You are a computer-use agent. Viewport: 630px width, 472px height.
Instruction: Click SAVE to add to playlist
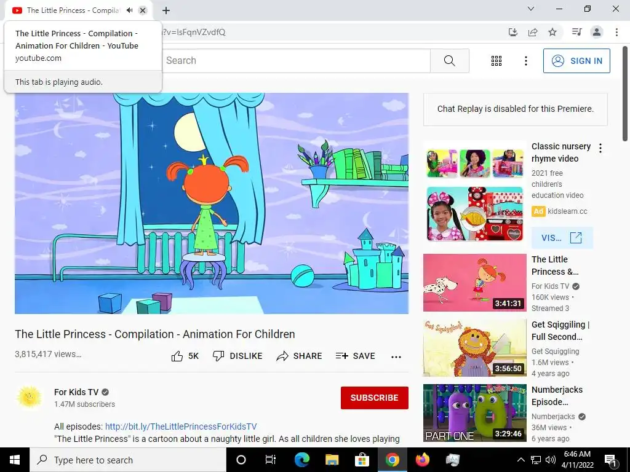pos(356,356)
